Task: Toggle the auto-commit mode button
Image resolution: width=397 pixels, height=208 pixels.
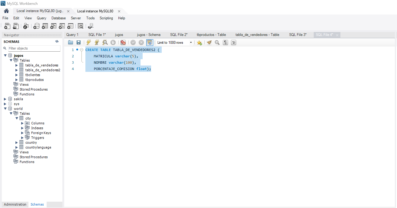Action: coord(150,43)
